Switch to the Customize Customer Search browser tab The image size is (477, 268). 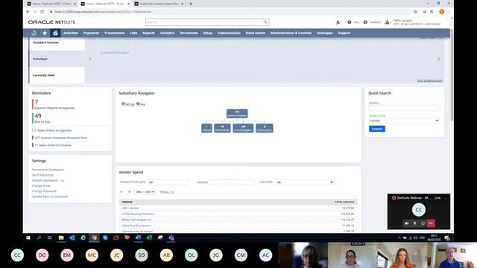click(159, 4)
